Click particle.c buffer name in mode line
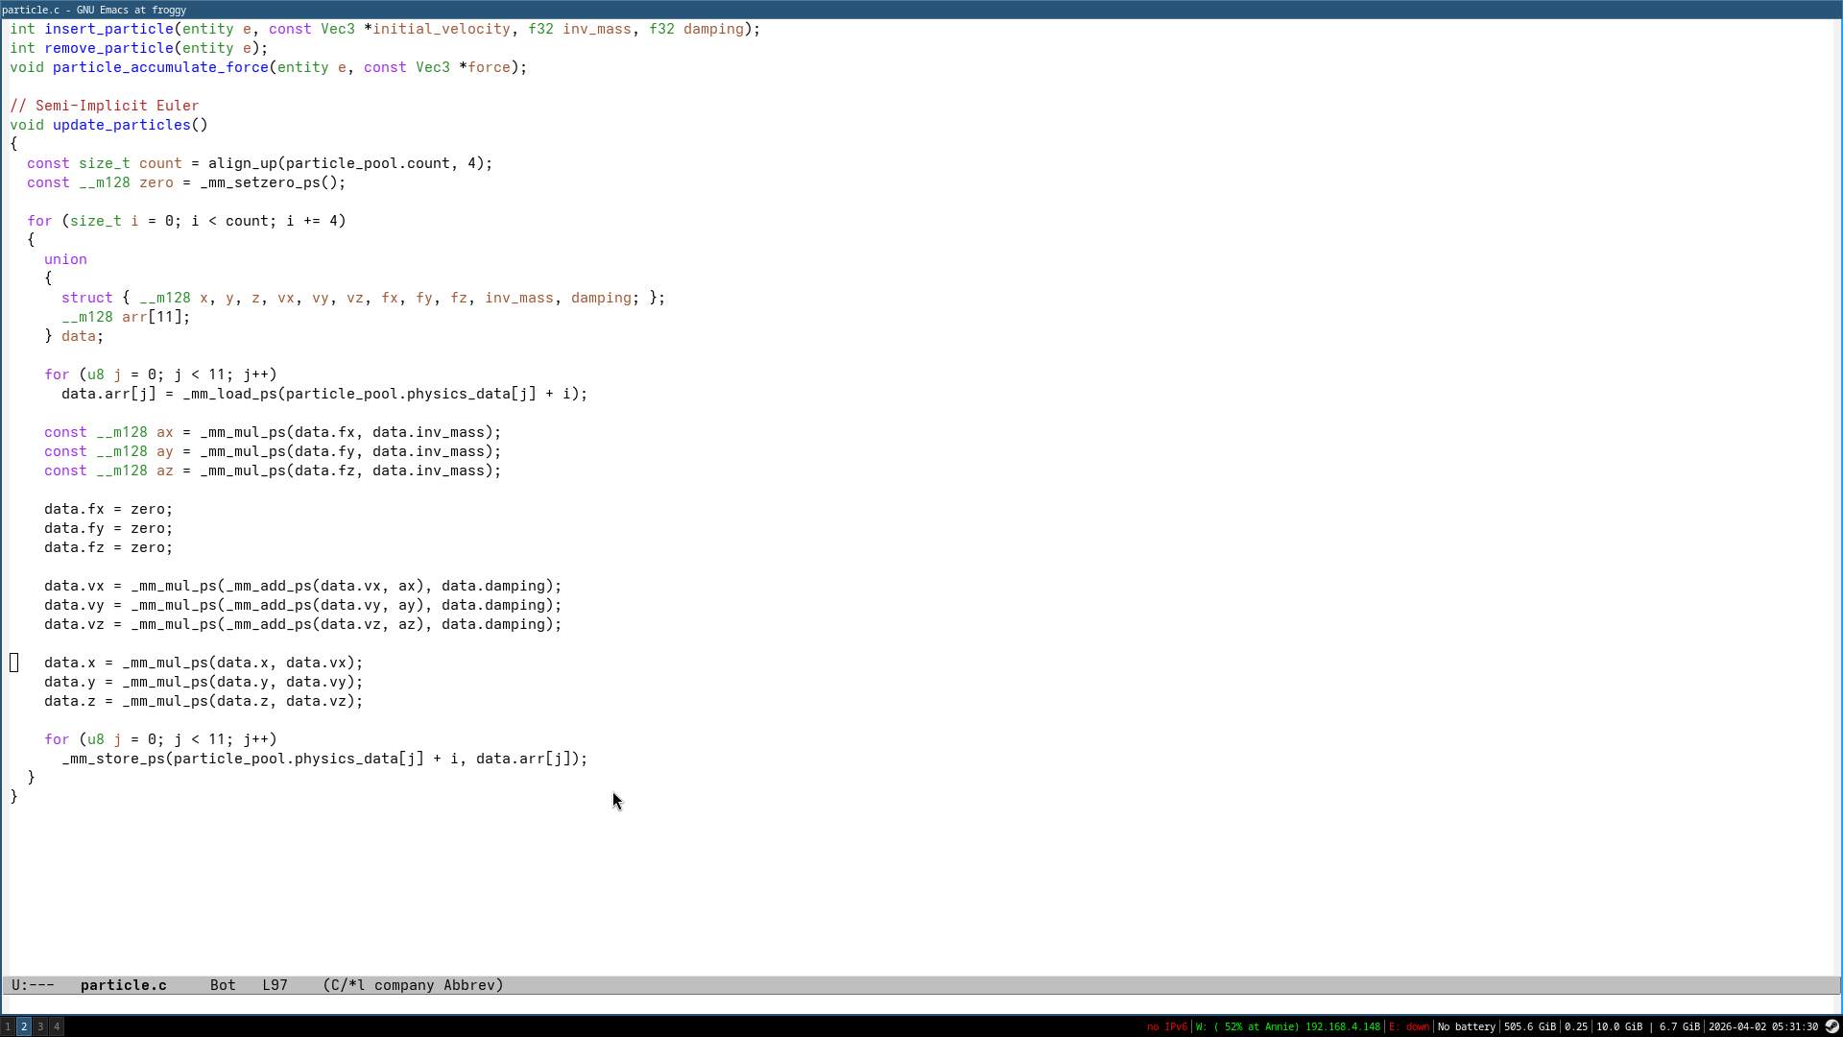The height and width of the screenshot is (1037, 1843). click(x=123, y=985)
